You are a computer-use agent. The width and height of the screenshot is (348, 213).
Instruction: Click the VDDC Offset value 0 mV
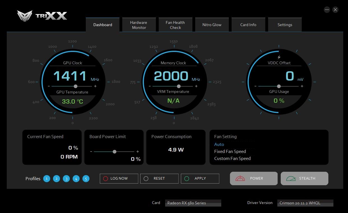click(294, 76)
